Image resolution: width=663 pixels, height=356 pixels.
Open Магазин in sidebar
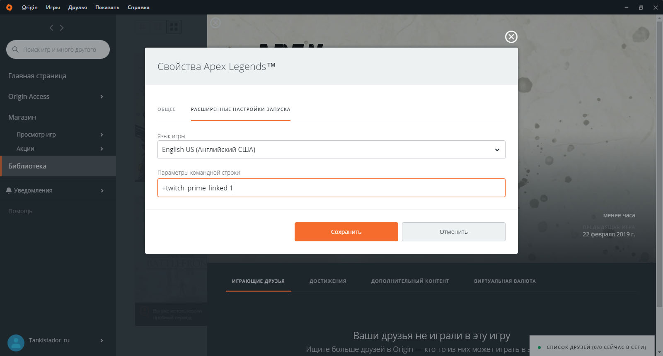(x=22, y=117)
